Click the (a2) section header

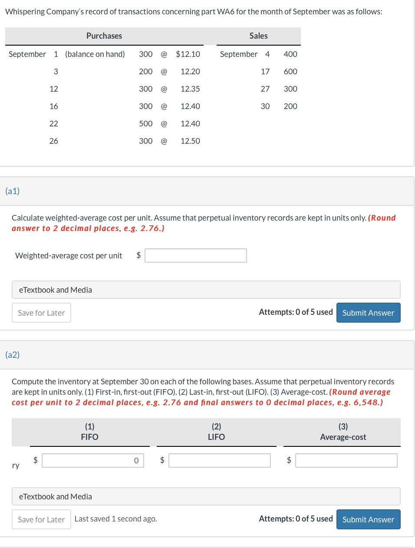[13, 355]
